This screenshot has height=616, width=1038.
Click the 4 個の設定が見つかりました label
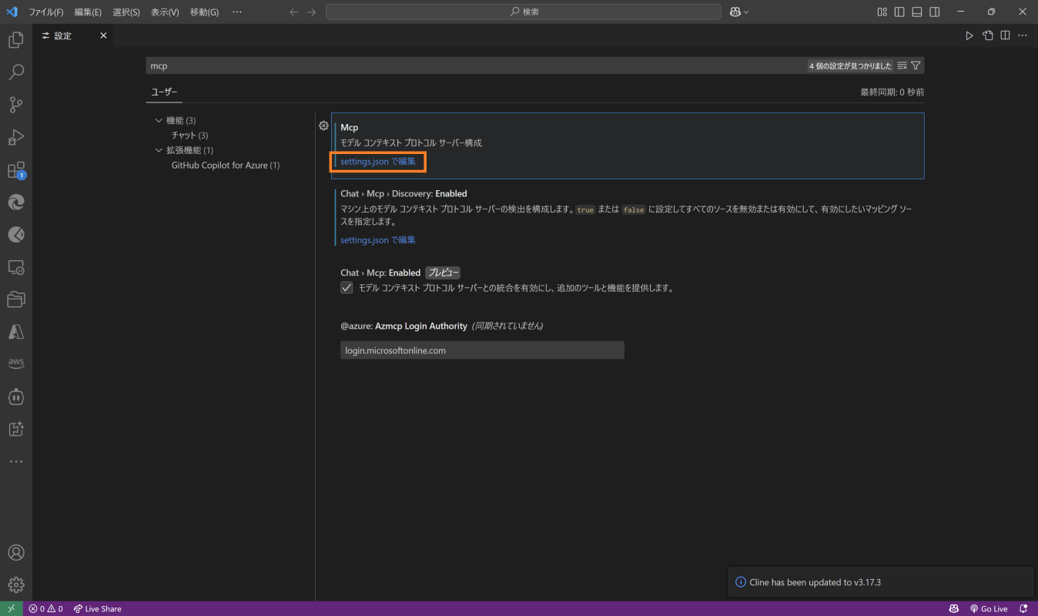(x=850, y=65)
